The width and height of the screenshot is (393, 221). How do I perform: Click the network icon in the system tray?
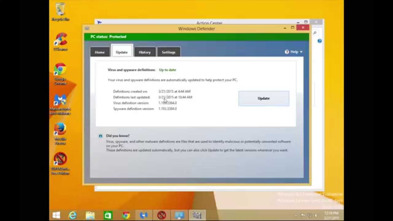(310, 215)
